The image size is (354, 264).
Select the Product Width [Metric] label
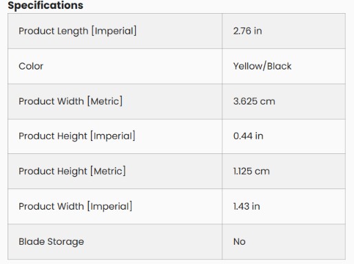[x=70, y=101]
